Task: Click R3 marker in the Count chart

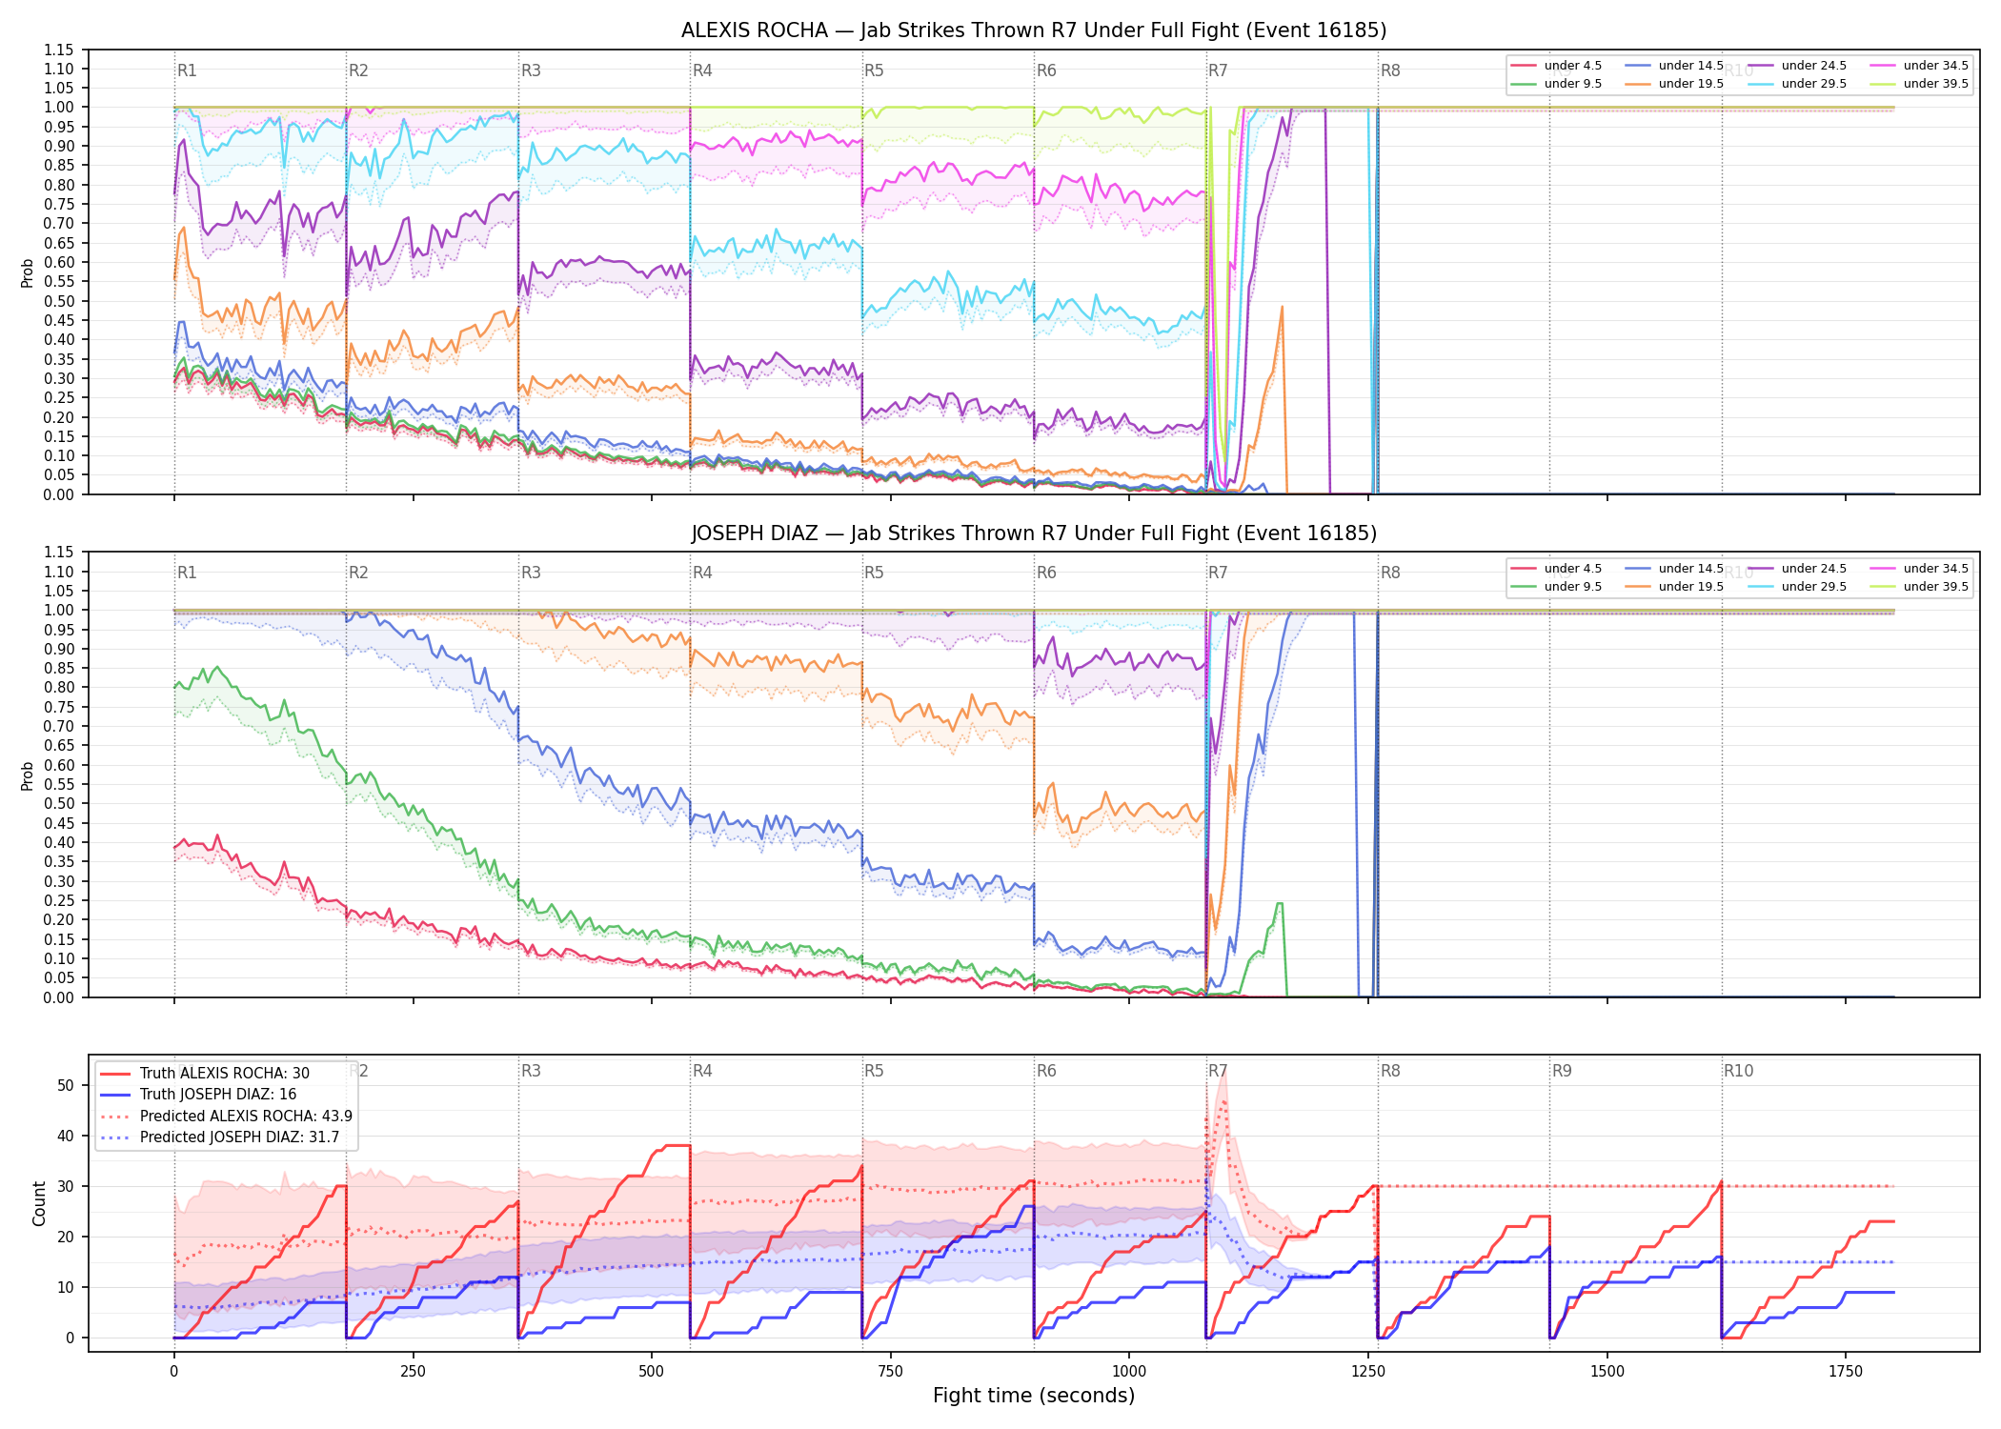Action: coord(531,1071)
